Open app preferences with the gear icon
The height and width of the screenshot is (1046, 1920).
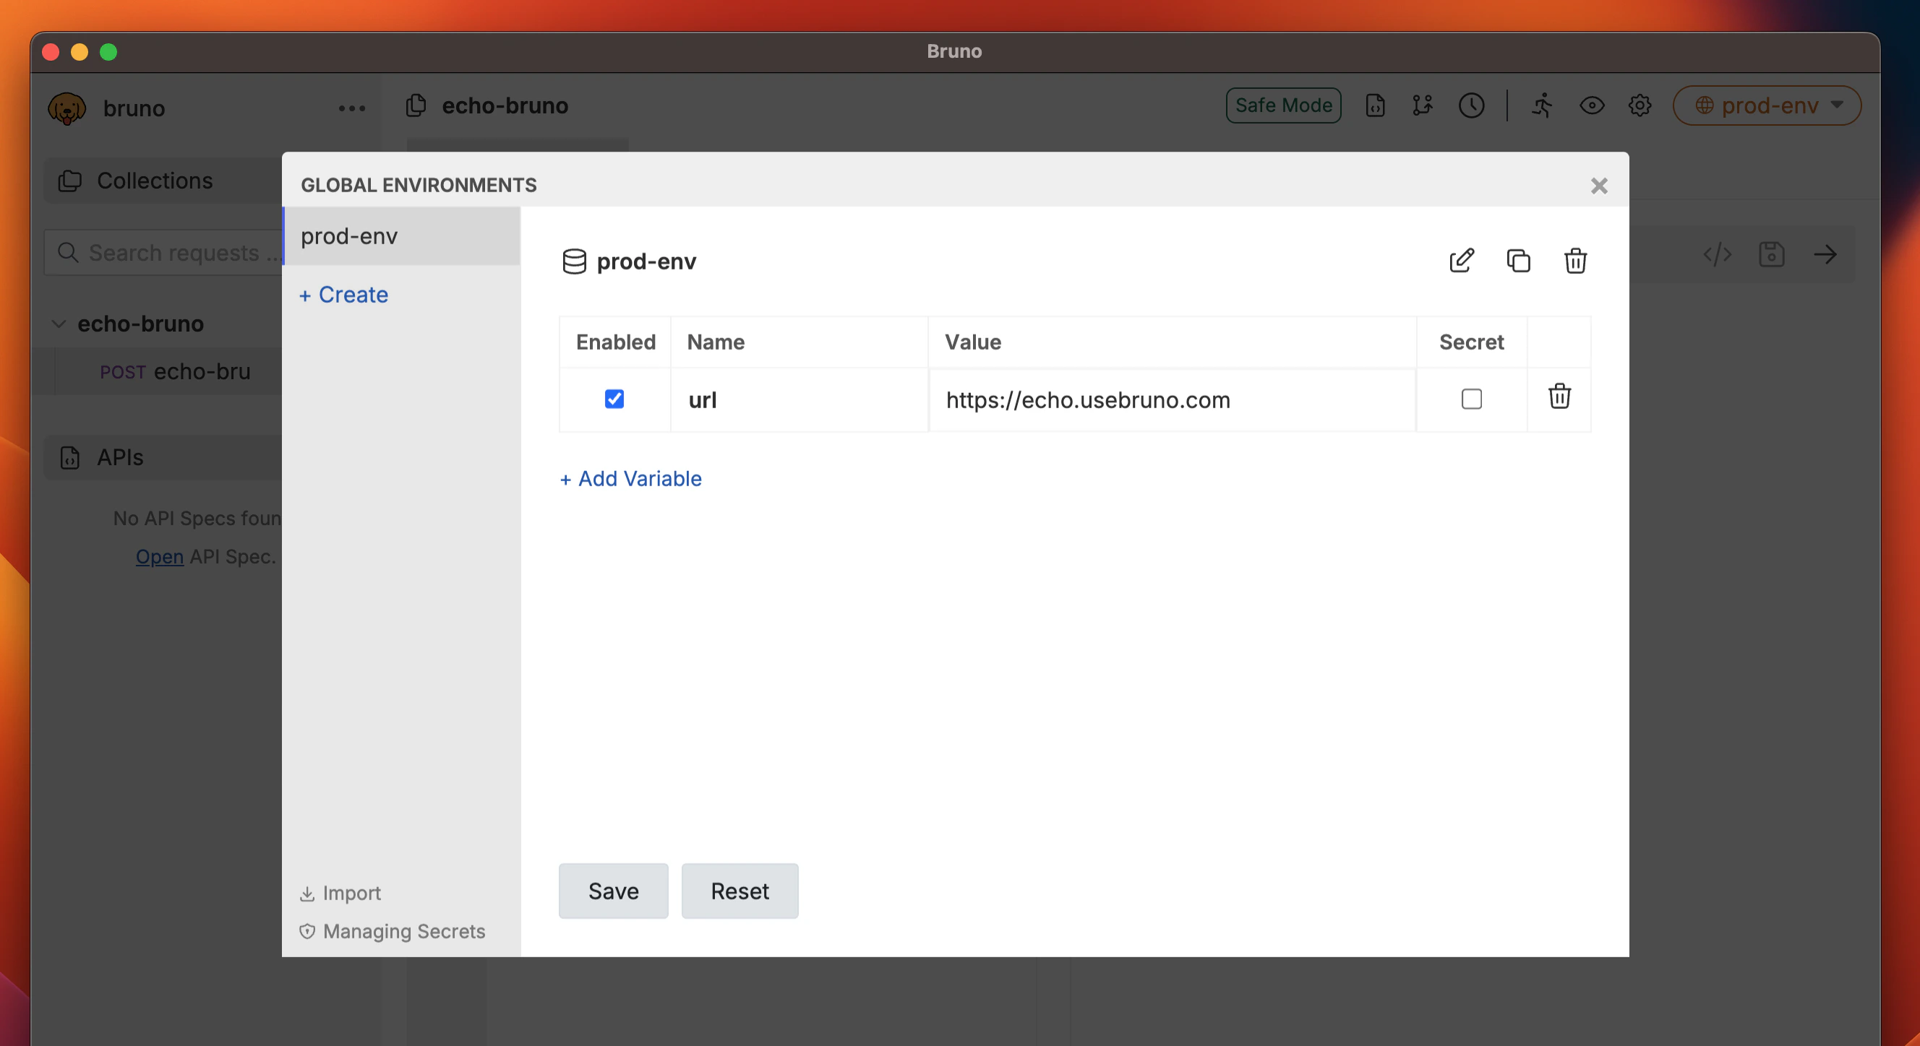point(1639,105)
